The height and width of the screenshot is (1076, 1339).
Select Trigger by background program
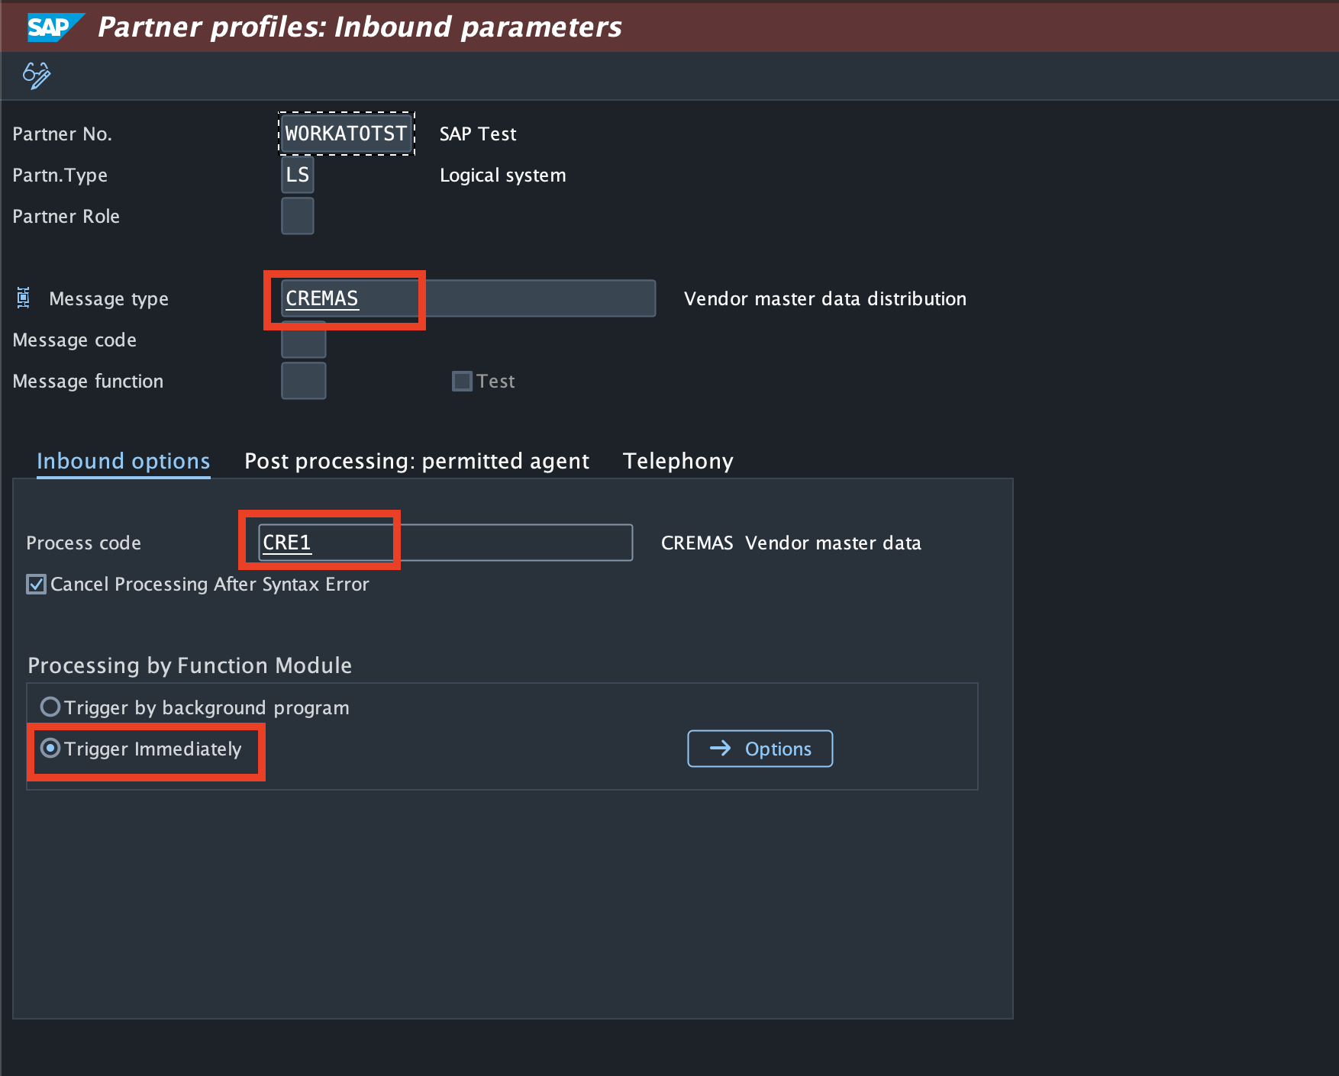point(50,707)
